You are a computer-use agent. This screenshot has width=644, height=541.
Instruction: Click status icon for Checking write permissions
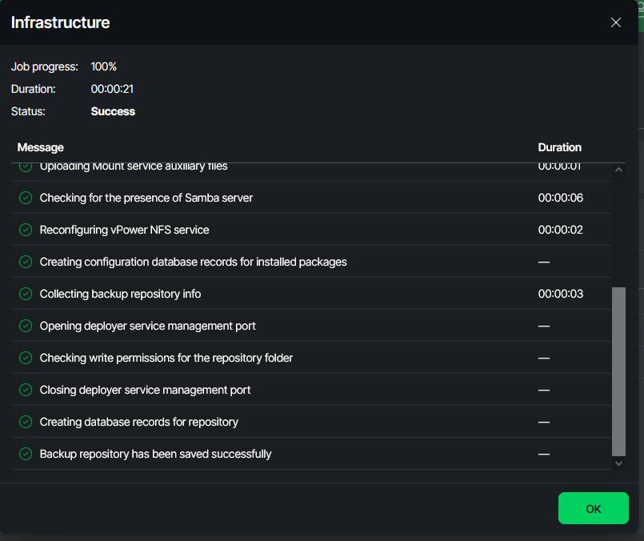click(x=26, y=358)
